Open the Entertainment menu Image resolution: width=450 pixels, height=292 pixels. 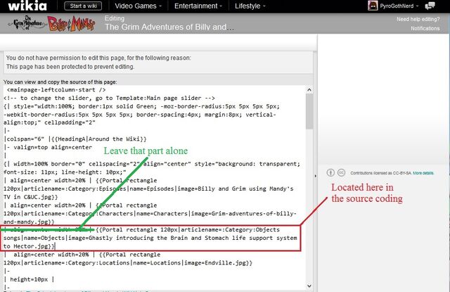point(198,6)
